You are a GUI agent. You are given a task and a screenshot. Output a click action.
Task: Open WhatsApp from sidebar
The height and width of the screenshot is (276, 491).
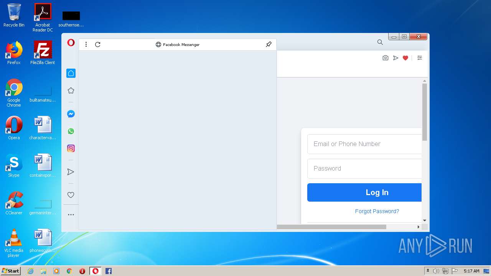coord(71,131)
